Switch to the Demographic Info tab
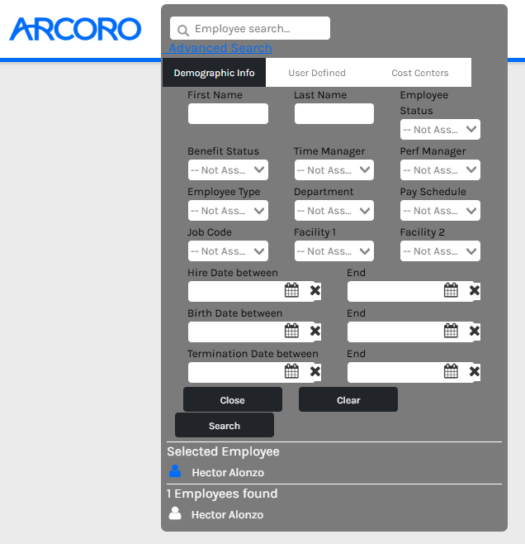525x544 pixels. pos(214,73)
